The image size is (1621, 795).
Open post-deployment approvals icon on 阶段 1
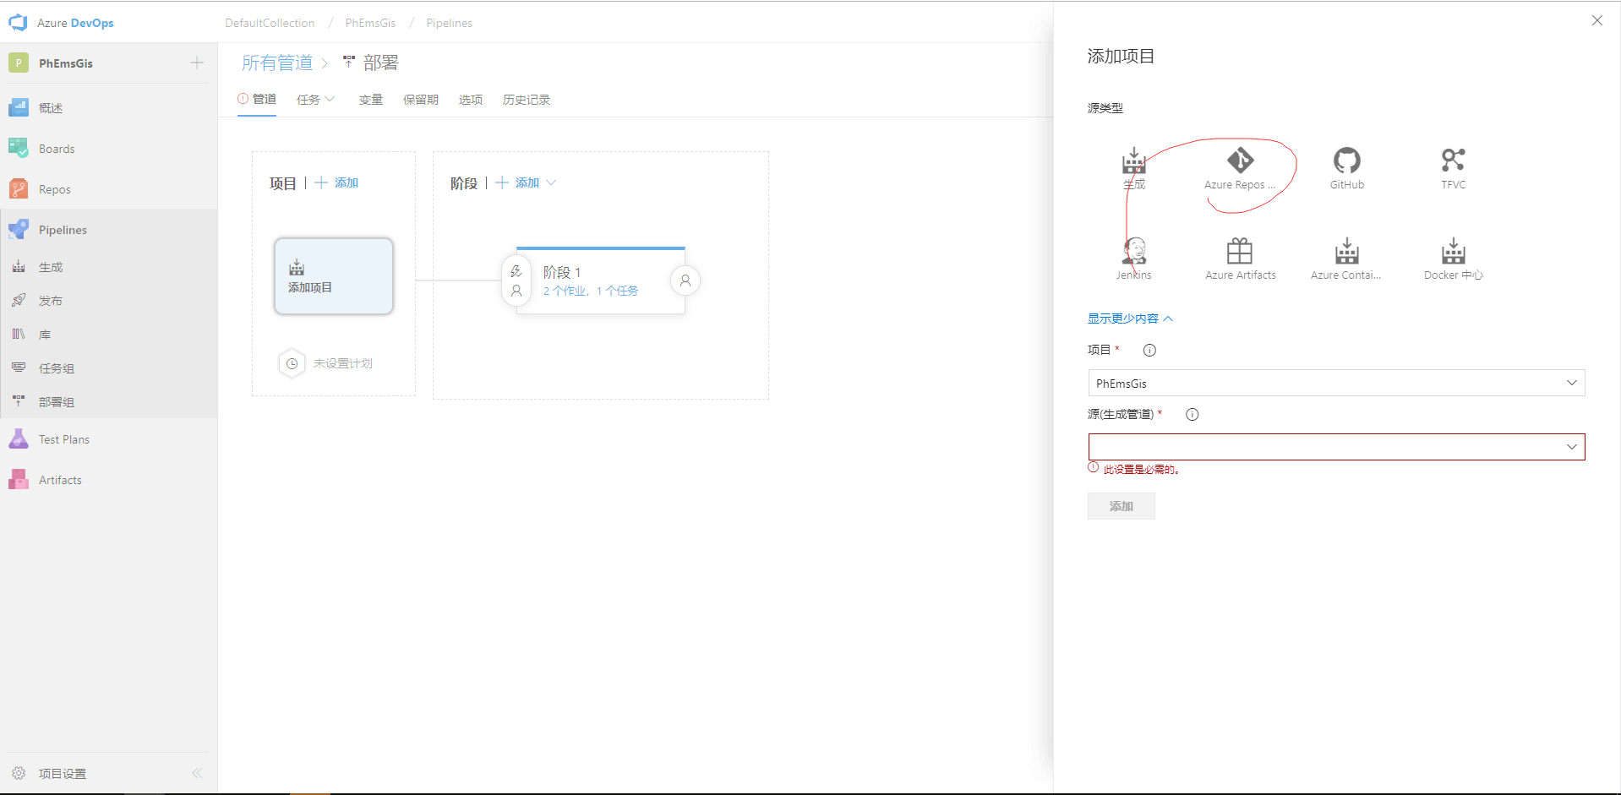[685, 280]
